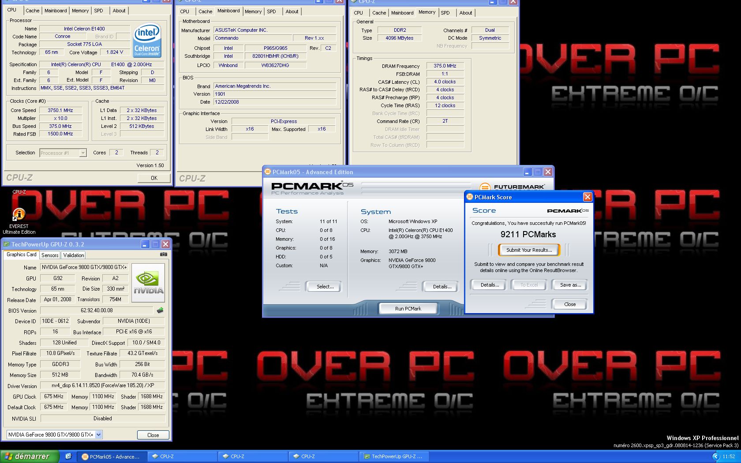Open EVEREST Ultimate Edition desktop shortcut
The height and width of the screenshot is (463, 741).
point(19,221)
